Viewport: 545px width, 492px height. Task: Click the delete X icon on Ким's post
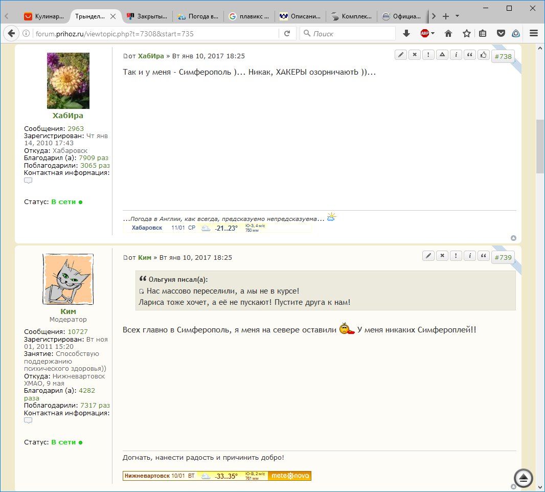(442, 256)
